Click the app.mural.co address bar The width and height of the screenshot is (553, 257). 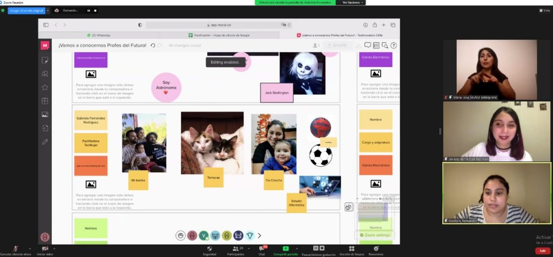click(219, 25)
